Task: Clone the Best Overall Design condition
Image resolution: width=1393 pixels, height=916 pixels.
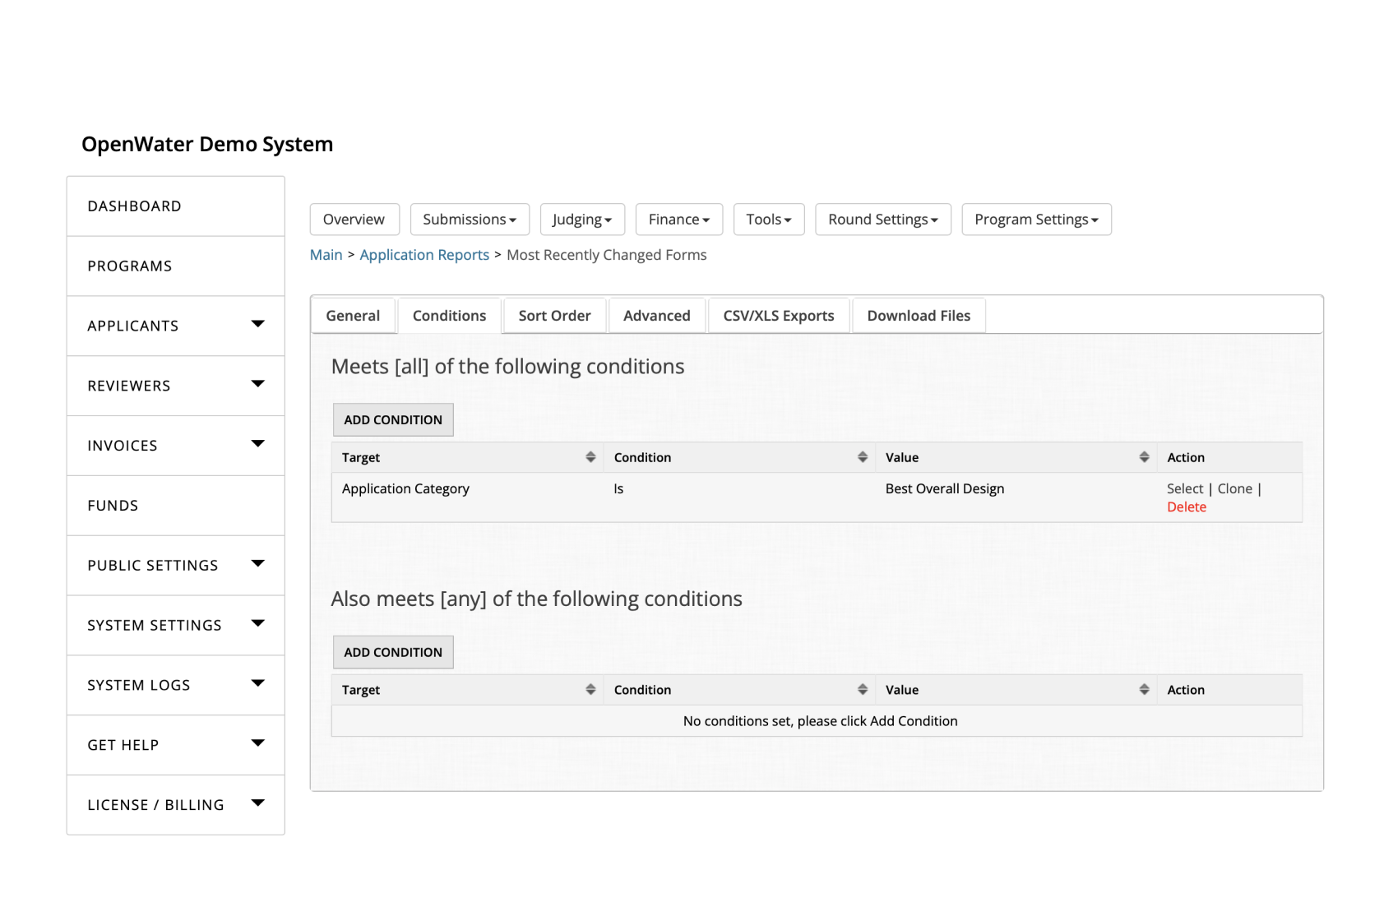Action: (1234, 488)
